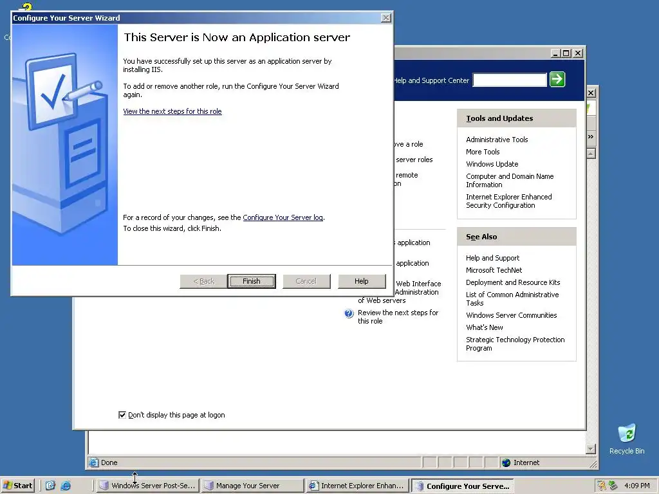The height and width of the screenshot is (494, 659).
Task: Click the clock showing 4:09 PM
Action: coord(636,486)
